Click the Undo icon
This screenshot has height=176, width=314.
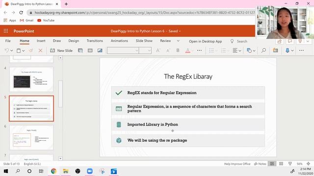(x=7, y=50)
